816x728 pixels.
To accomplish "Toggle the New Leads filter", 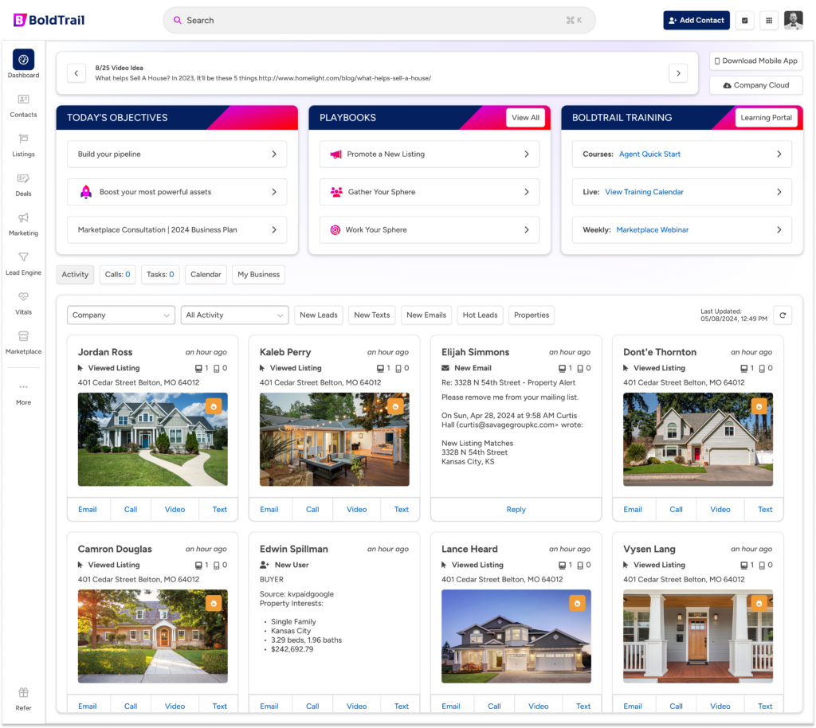I will [319, 315].
